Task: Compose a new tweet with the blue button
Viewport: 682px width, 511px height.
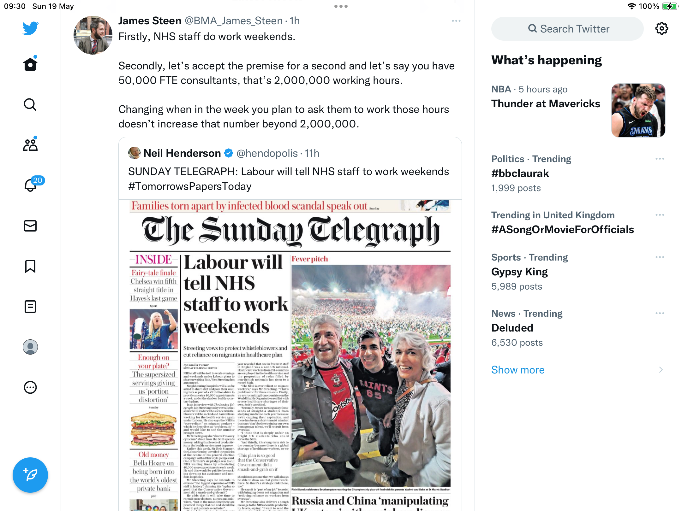Action: click(x=30, y=475)
